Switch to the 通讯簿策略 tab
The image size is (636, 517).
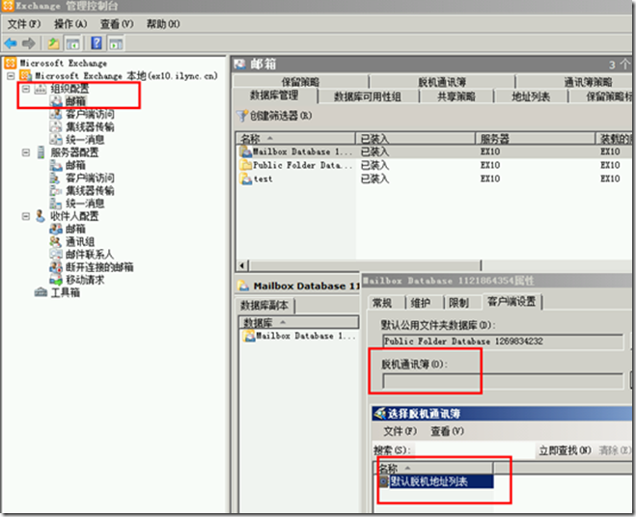point(588,82)
